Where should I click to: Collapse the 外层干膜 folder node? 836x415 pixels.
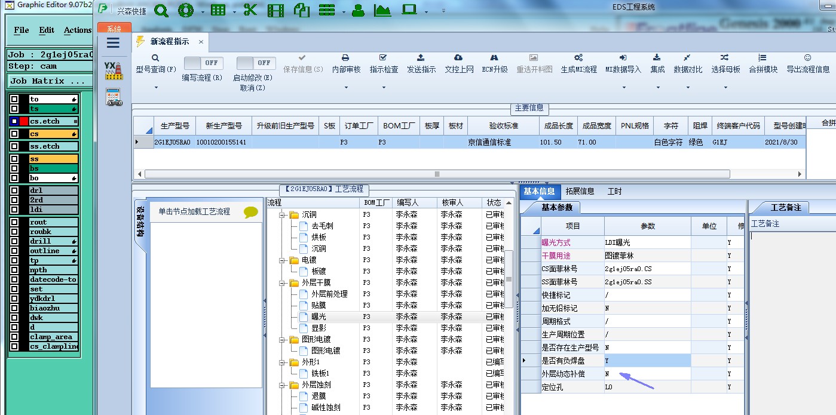tap(281, 283)
